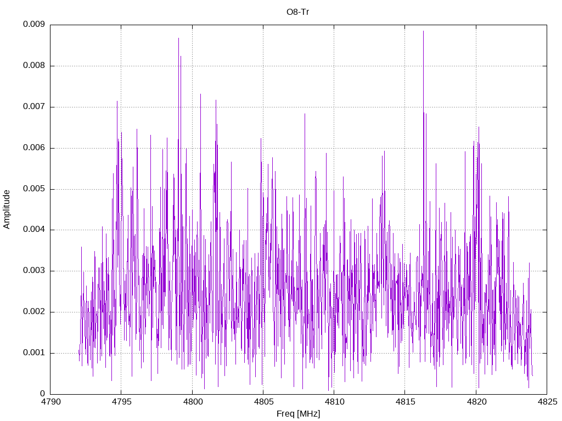Click the 0.008 y-axis tick label
Image resolution: width=562 pixels, height=421 pixels.
pos(33,66)
